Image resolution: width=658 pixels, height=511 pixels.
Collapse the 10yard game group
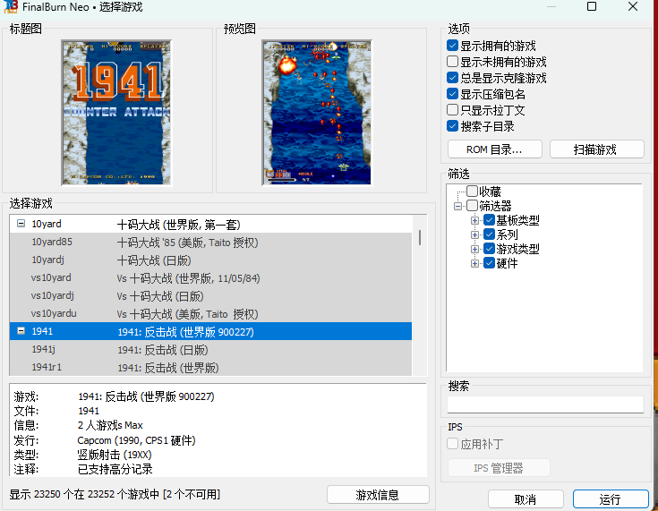tap(21, 224)
